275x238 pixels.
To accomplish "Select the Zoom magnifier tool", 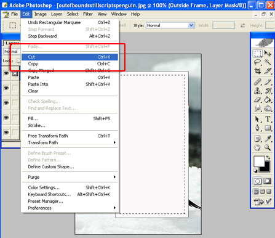I will pos(268,147).
